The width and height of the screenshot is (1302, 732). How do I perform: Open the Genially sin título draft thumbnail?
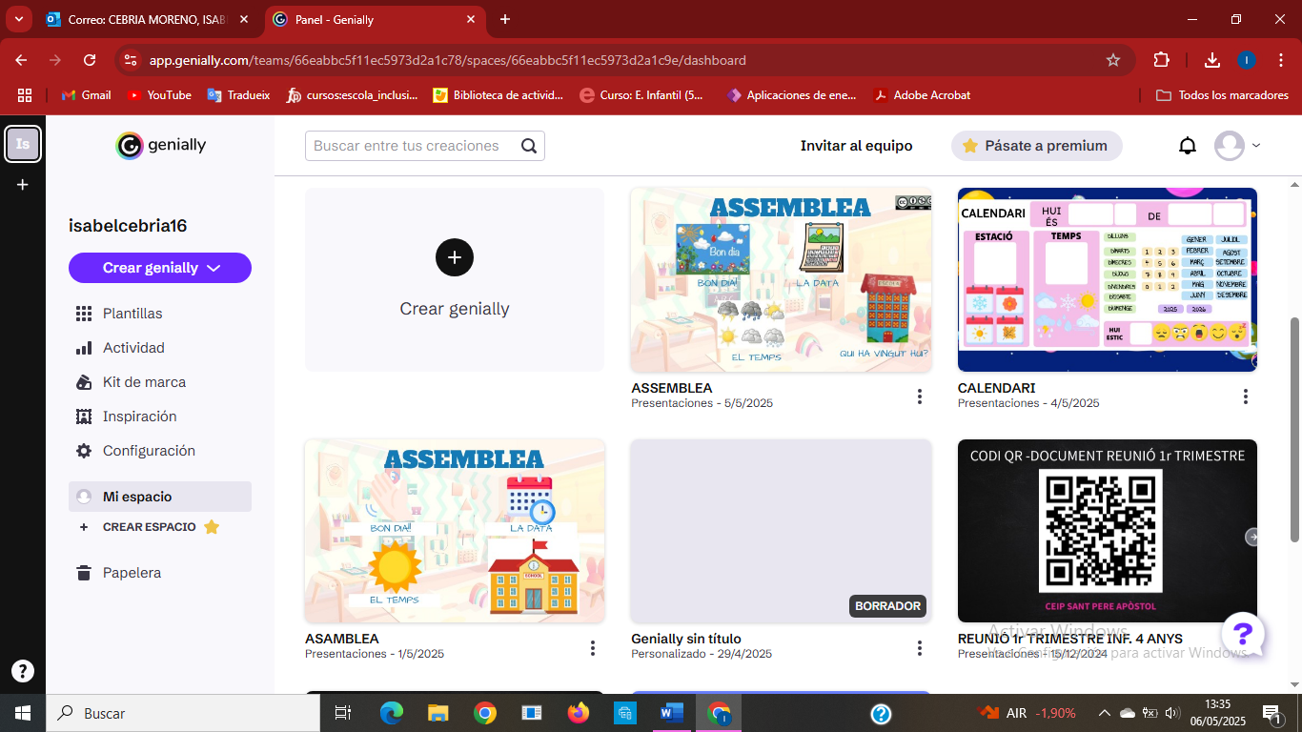coord(781,531)
